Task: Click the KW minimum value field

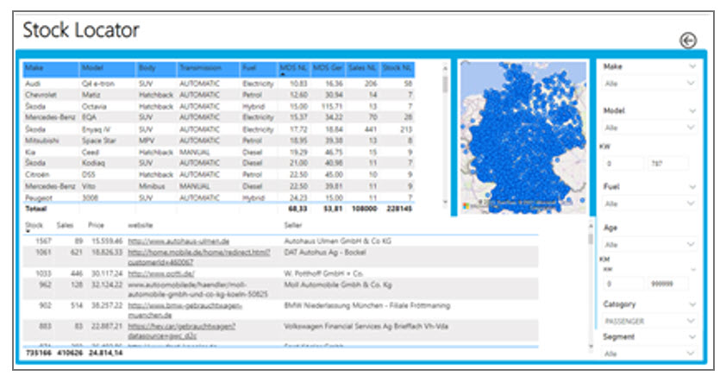Action: click(x=623, y=162)
